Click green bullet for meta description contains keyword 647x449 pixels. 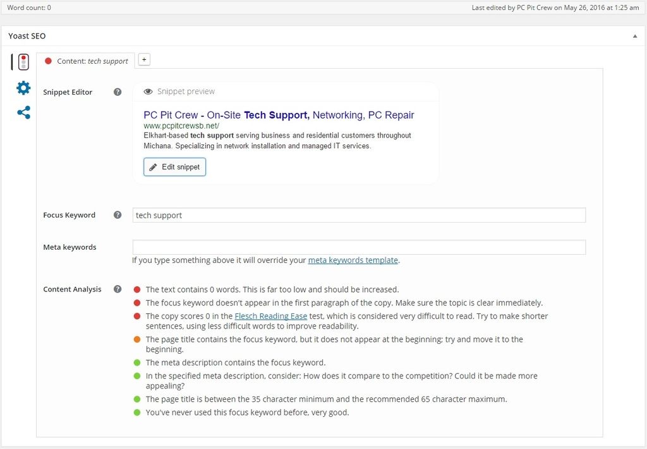(x=137, y=363)
